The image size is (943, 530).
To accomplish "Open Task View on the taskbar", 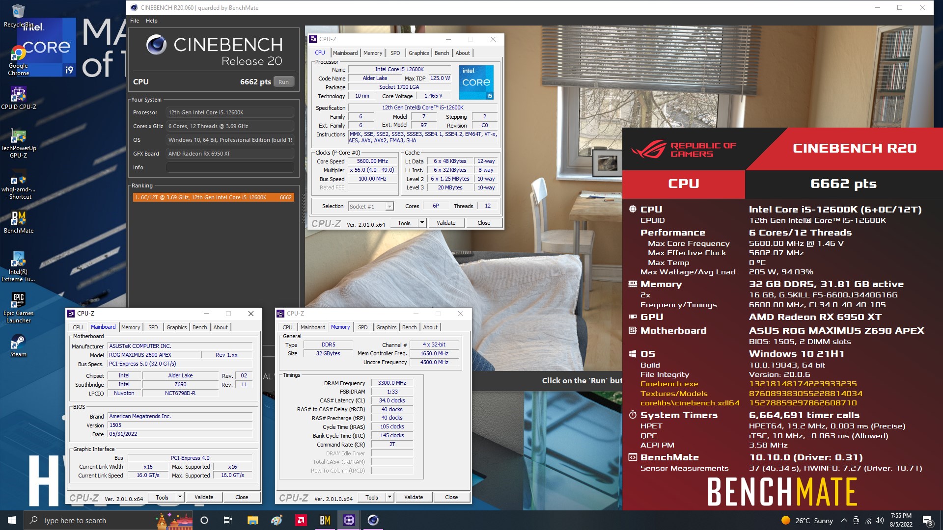I will coord(227,520).
